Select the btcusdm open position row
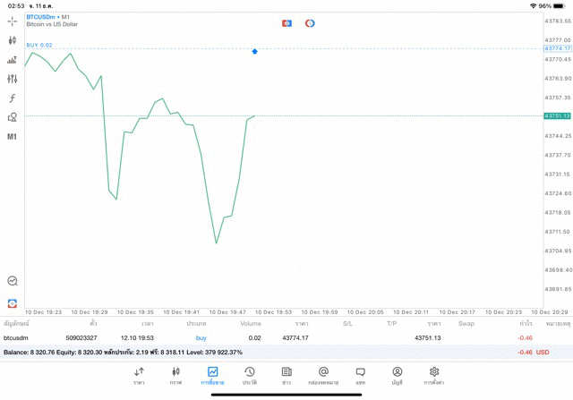 click(x=269, y=337)
